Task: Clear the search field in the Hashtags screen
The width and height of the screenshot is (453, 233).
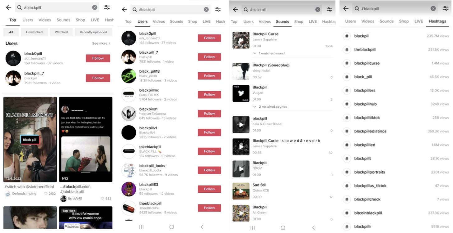Action: (x=433, y=9)
